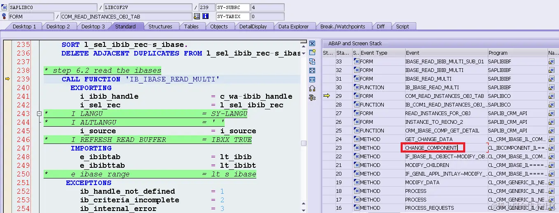This screenshot has height=213, width=559.
Task: Click the navigate-to-source icon after COM_READ_INSTANCES_OBJ_TAB
Action: click(197, 16)
